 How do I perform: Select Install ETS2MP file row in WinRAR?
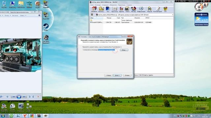click(121, 22)
